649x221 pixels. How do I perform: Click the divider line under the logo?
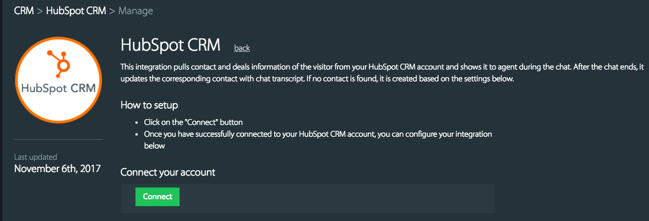tap(59, 139)
